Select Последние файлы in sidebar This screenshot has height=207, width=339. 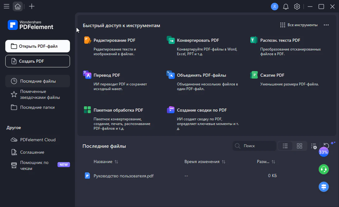[38, 81]
